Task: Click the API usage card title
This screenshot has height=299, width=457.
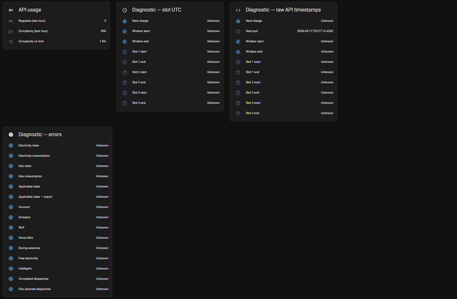Action: tap(30, 10)
